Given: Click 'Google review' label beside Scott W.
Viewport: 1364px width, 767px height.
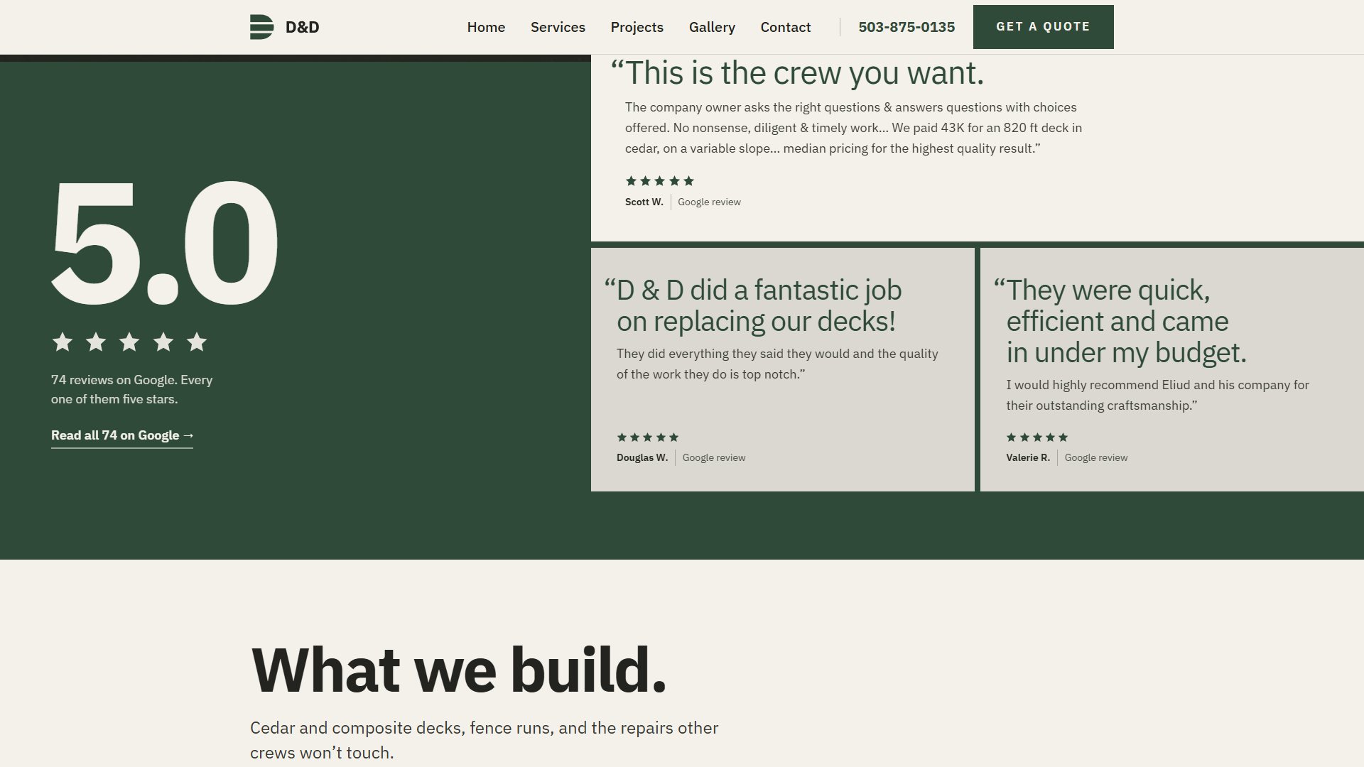Looking at the screenshot, I should pyautogui.click(x=709, y=202).
